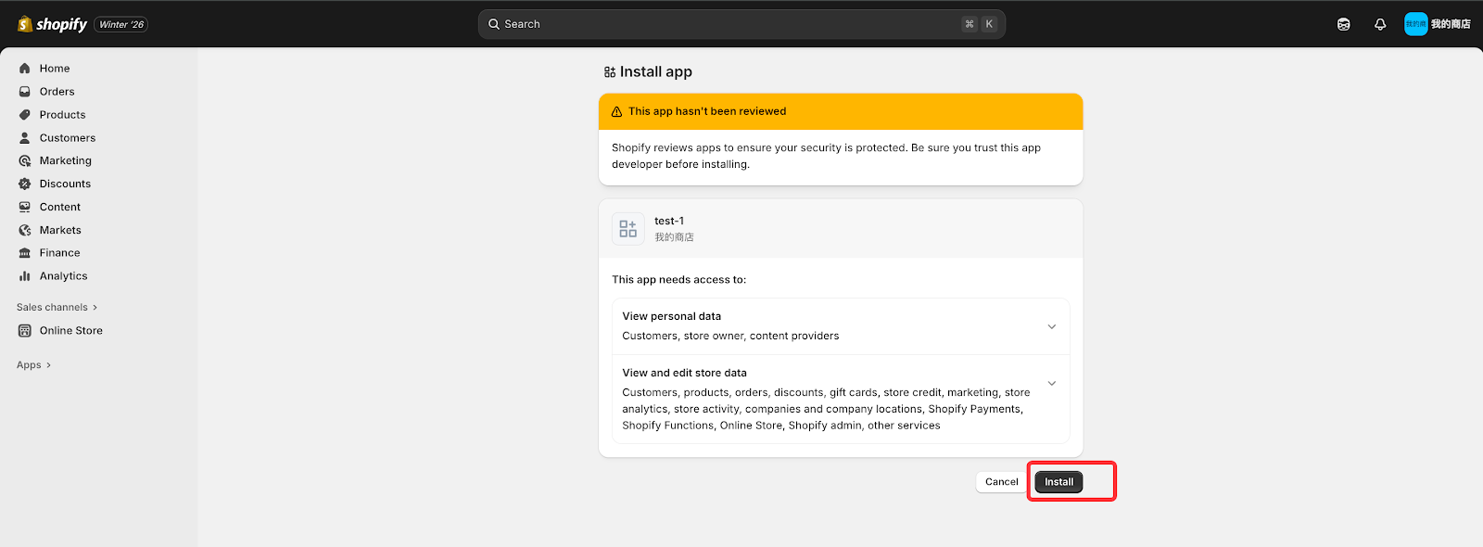The height and width of the screenshot is (547, 1483).
Task: Focus the Search field in top bar
Action: [741, 24]
